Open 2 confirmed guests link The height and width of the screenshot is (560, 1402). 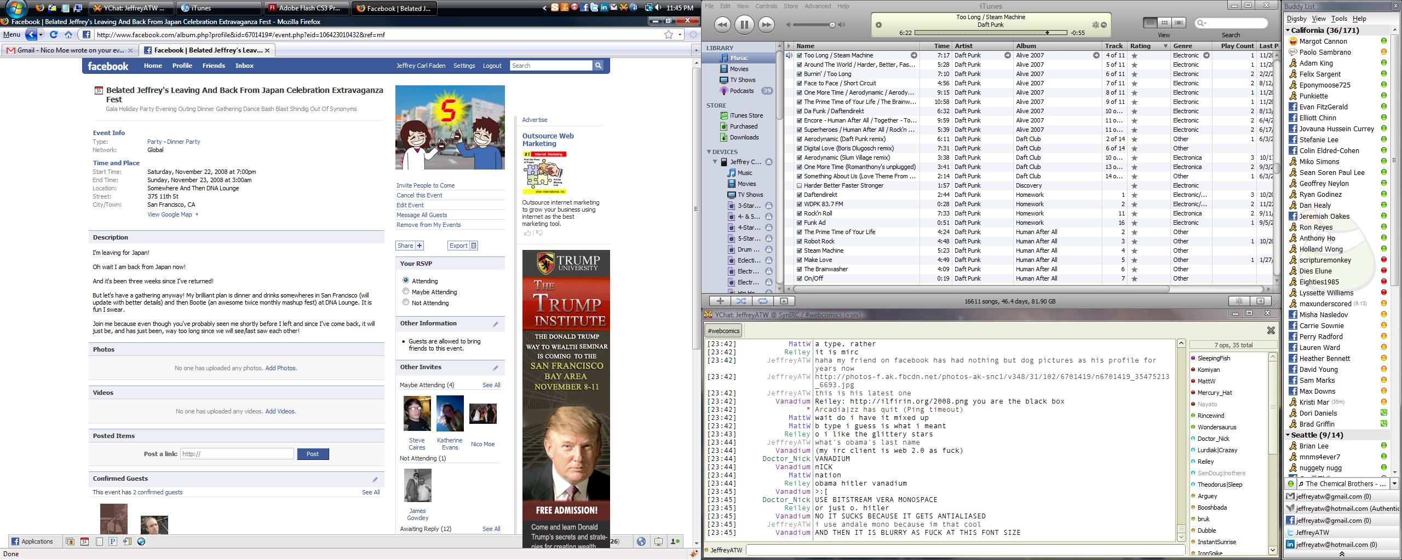click(x=158, y=492)
